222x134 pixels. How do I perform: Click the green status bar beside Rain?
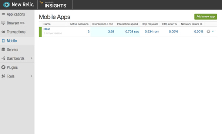tap(40, 32)
